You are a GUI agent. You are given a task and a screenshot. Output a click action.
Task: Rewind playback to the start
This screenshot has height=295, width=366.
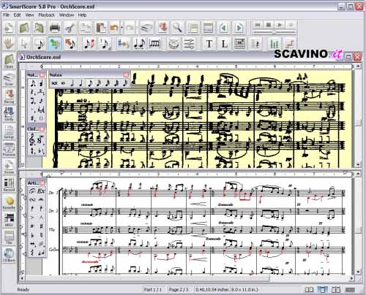(258, 25)
